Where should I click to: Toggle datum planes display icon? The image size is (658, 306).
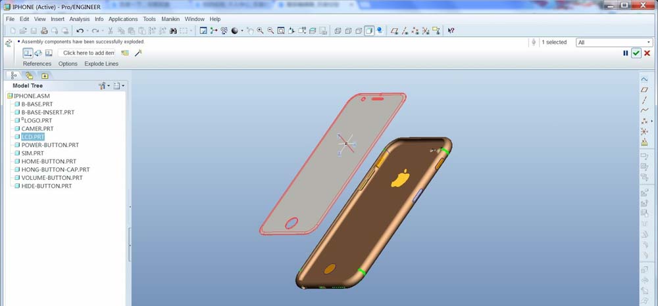(x=394, y=31)
